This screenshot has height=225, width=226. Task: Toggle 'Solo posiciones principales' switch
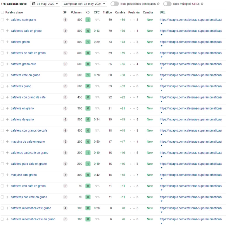coord(115,4)
